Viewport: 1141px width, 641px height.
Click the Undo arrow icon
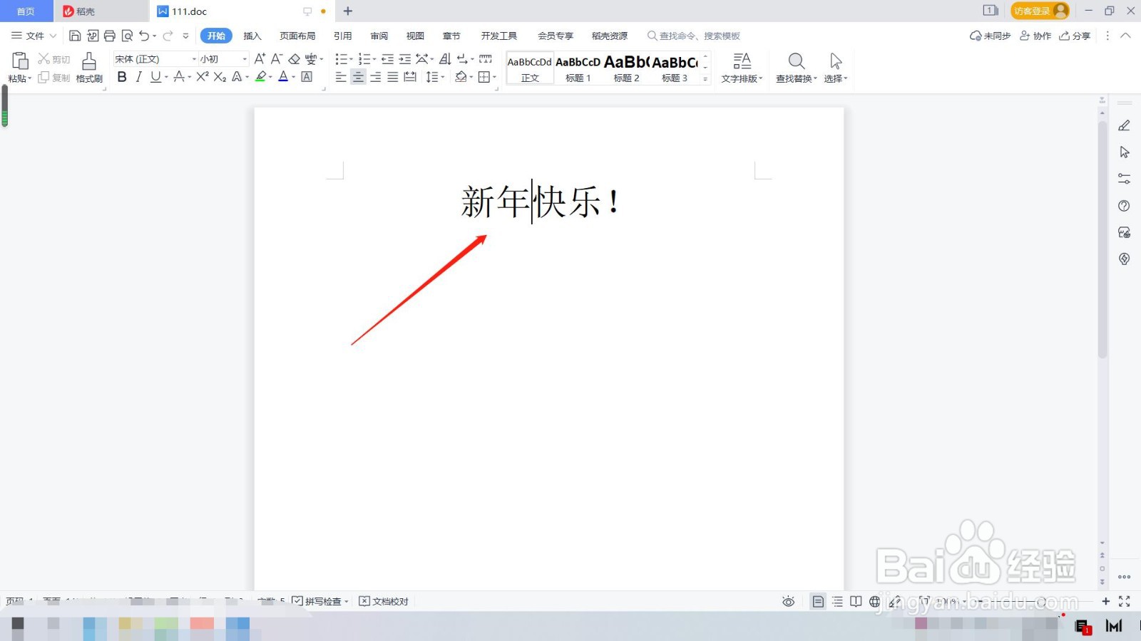click(x=144, y=36)
